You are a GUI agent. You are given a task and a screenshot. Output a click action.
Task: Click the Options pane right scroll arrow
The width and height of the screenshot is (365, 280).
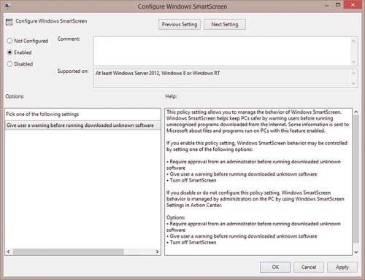pos(157,252)
